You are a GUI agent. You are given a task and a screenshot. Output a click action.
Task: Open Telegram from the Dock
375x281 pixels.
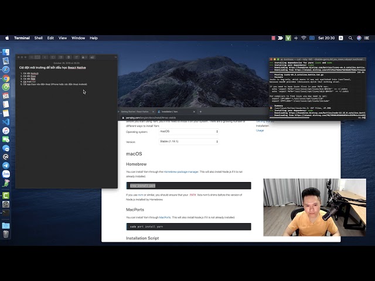[6, 165]
